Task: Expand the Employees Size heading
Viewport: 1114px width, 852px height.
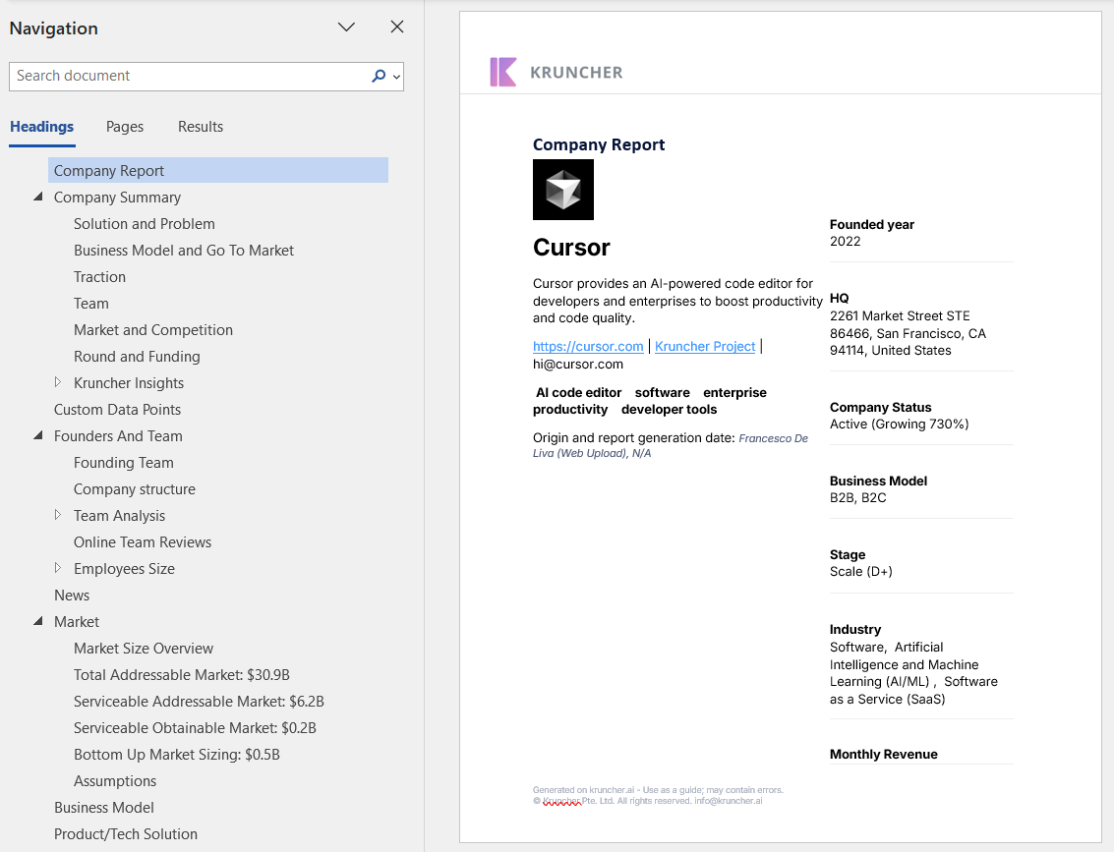Action: [58, 568]
